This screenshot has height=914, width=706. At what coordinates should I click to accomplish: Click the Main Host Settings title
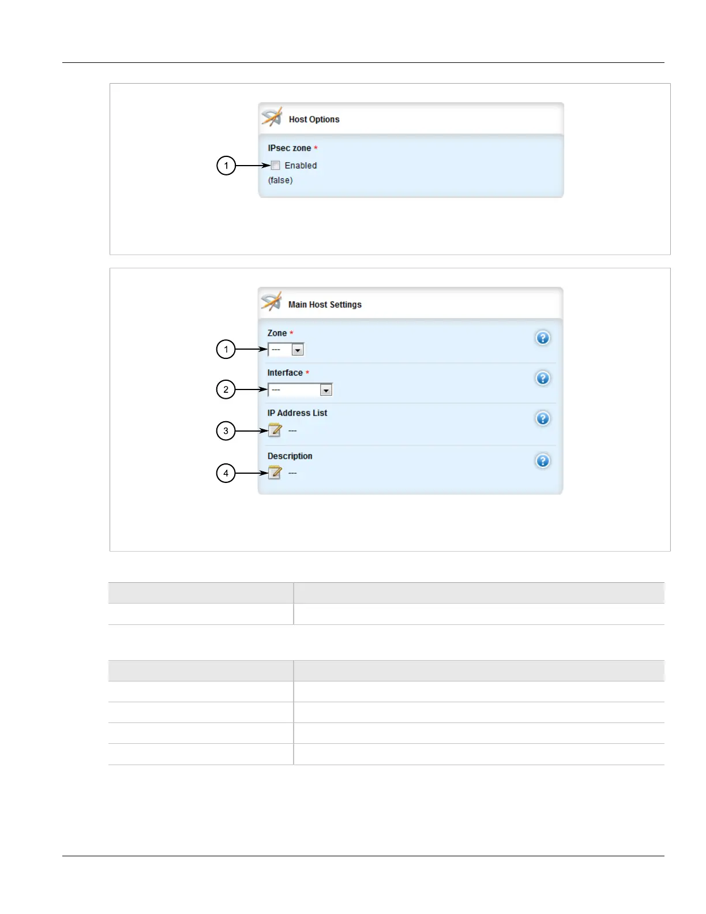[x=325, y=305]
